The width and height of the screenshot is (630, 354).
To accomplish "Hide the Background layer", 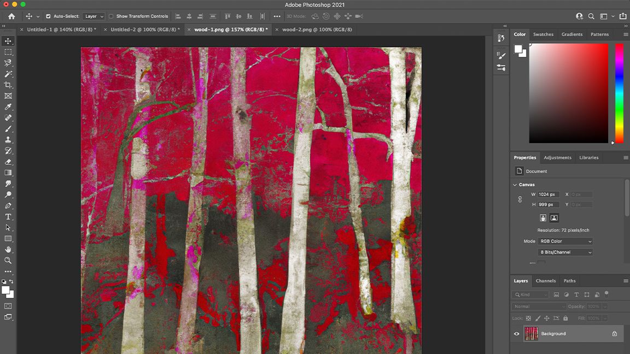I will [516, 333].
